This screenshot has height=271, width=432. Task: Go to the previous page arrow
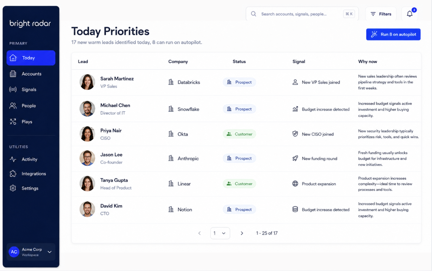(x=199, y=233)
